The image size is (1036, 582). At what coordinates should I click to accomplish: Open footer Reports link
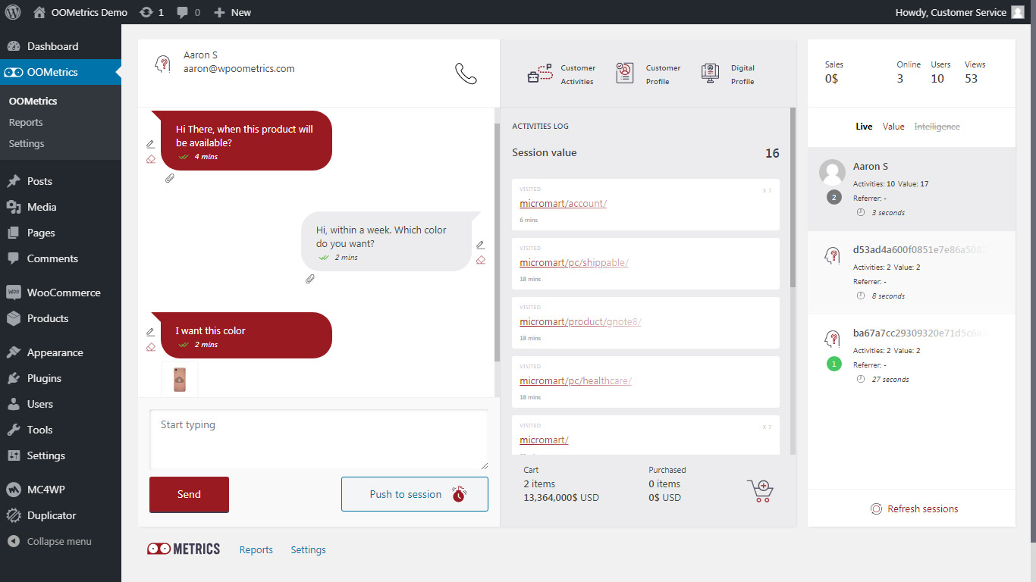click(256, 550)
